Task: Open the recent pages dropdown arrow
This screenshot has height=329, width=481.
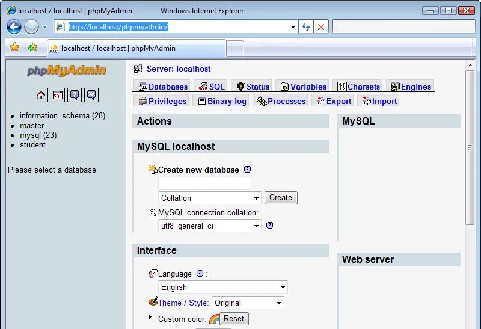Action: coord(44,27)
